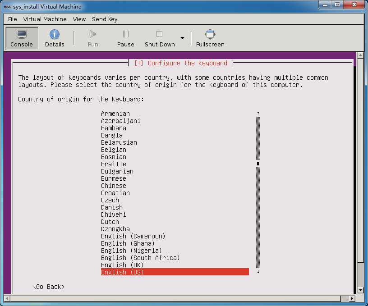Screen dimensions: 368x306
Task: Minimize the sys_install window
Action: coord(325,5)
